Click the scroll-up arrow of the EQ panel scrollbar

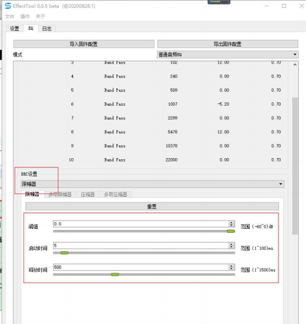295,65
